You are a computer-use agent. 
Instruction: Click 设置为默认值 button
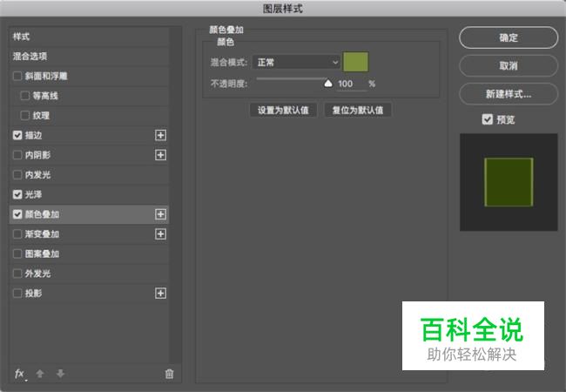pyautogui.click(x=283, y=110)
